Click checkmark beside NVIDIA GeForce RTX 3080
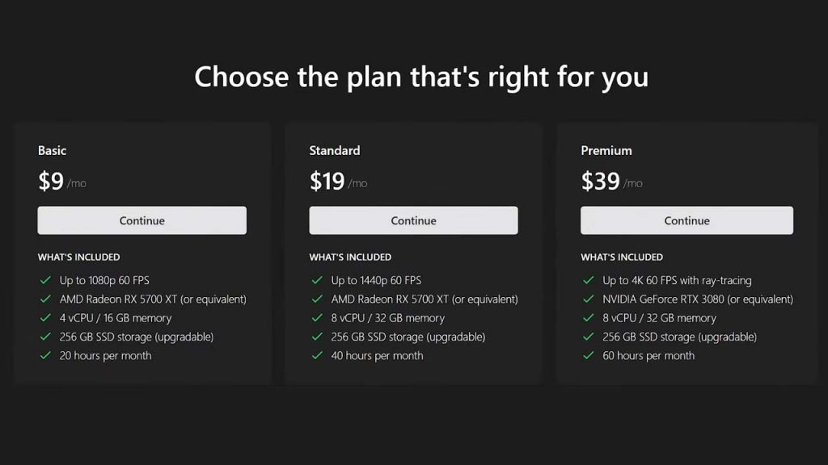 pyautogui.click(x=589, y=299)
